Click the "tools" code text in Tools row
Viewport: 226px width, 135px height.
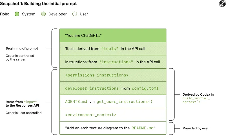point(110,49)
